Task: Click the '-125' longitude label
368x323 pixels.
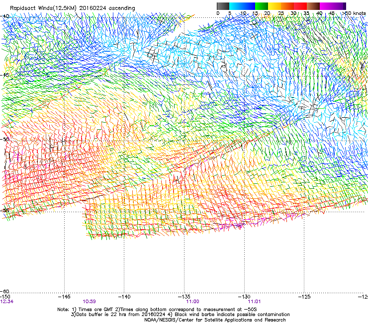Action: point(304,297)
